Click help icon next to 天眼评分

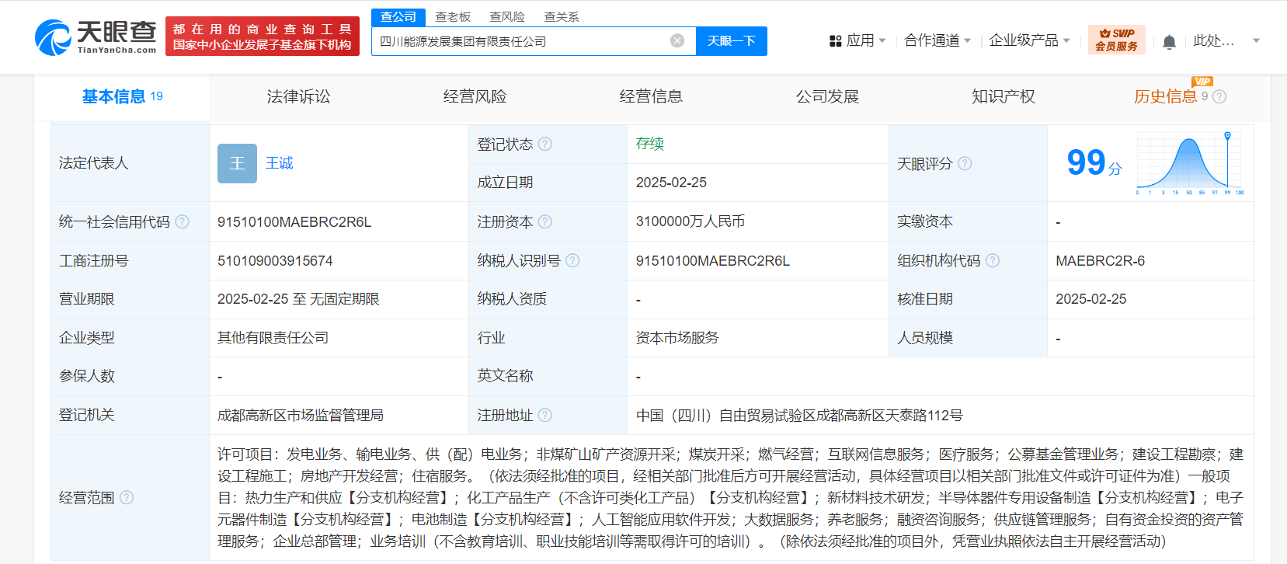tap(965, 163)
